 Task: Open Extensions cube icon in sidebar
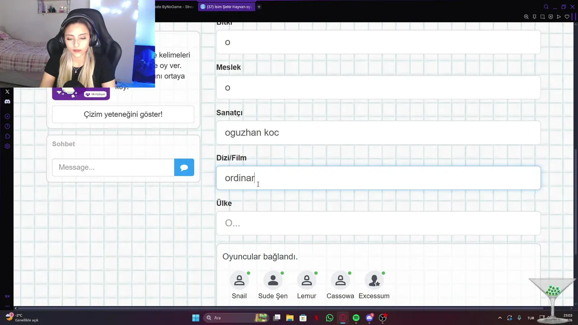7,136
